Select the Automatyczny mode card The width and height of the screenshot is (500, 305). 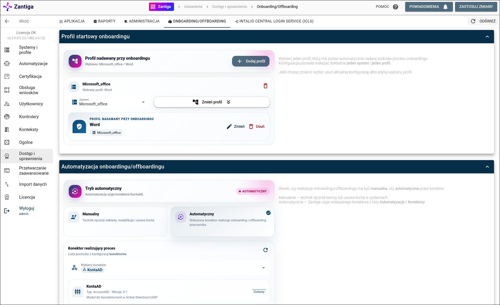(222, 221)
